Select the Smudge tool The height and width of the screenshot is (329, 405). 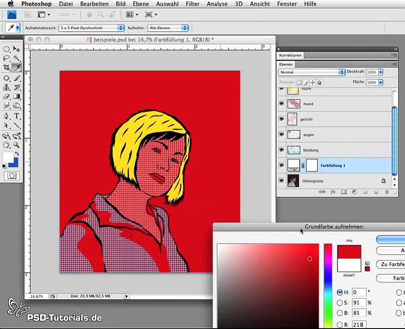pos(6,106)
